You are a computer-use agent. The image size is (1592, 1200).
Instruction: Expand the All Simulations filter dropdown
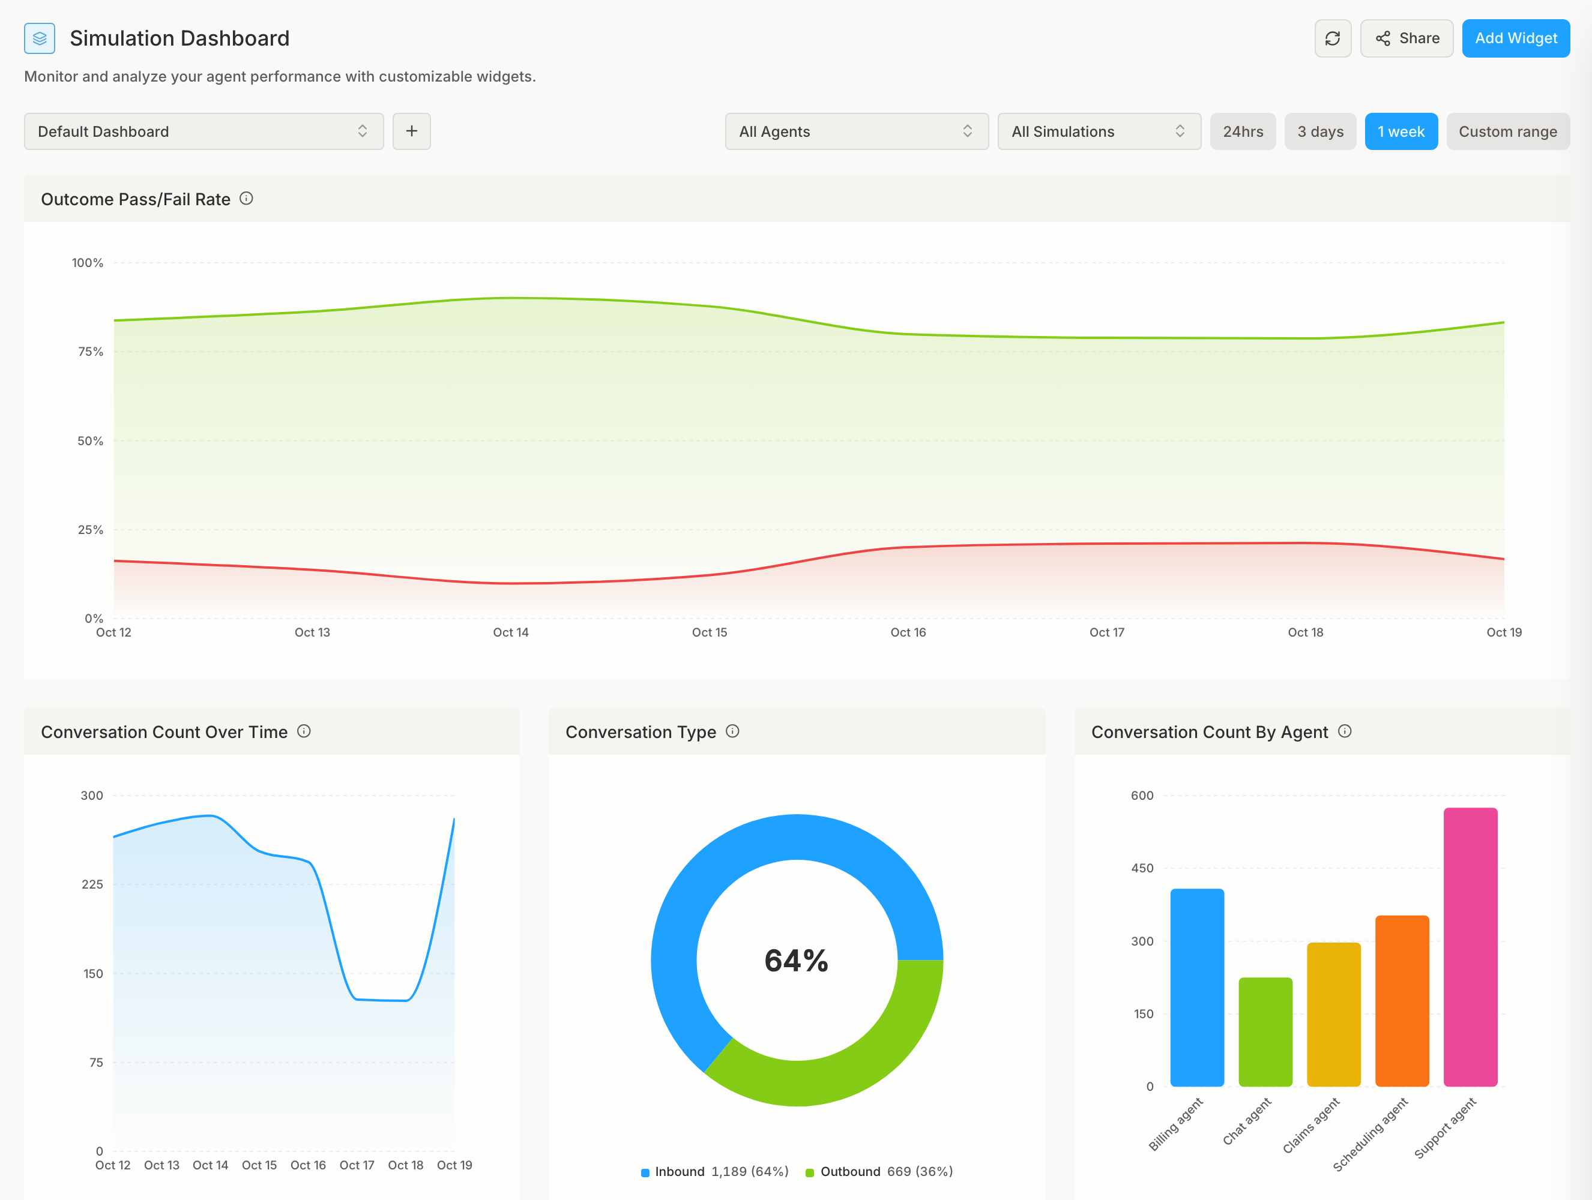[1099, 131]
